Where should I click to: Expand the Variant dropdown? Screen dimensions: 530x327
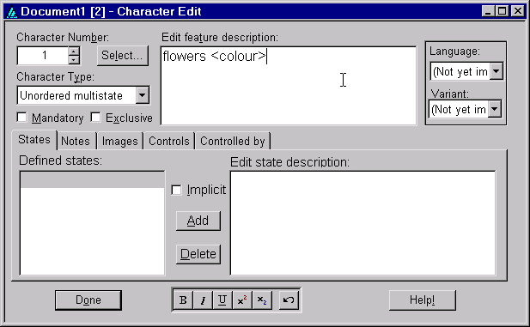(495, 109)
